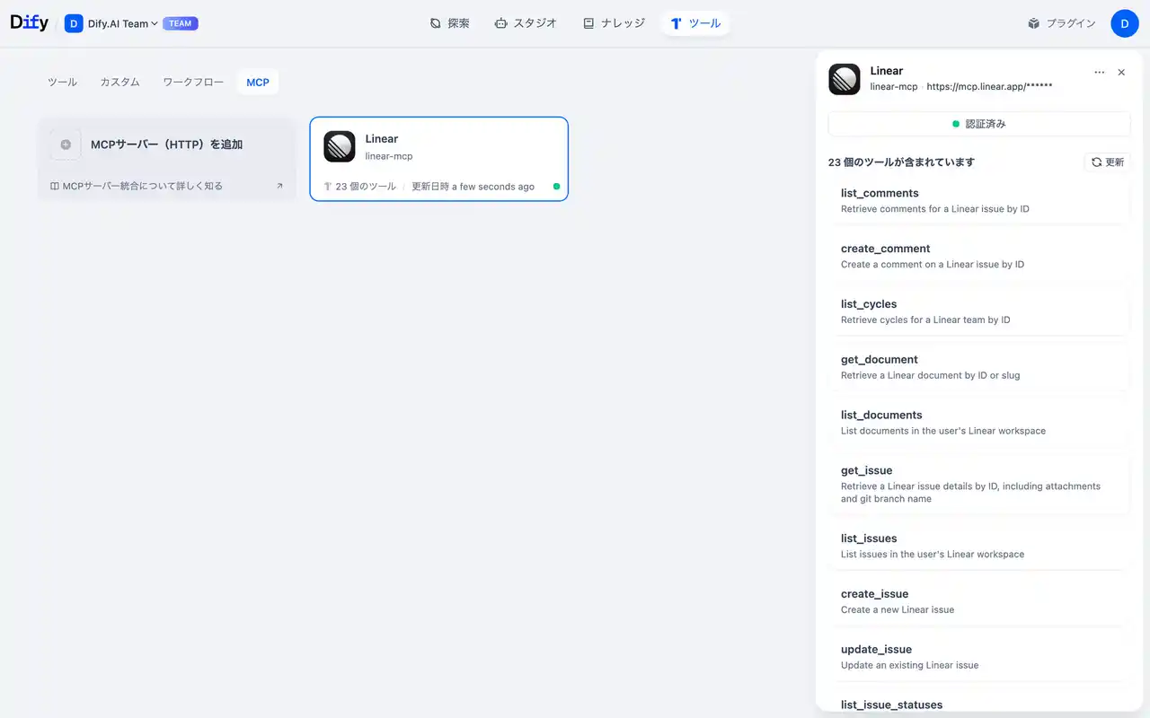Switch to the ツール tab

[61, 81]
